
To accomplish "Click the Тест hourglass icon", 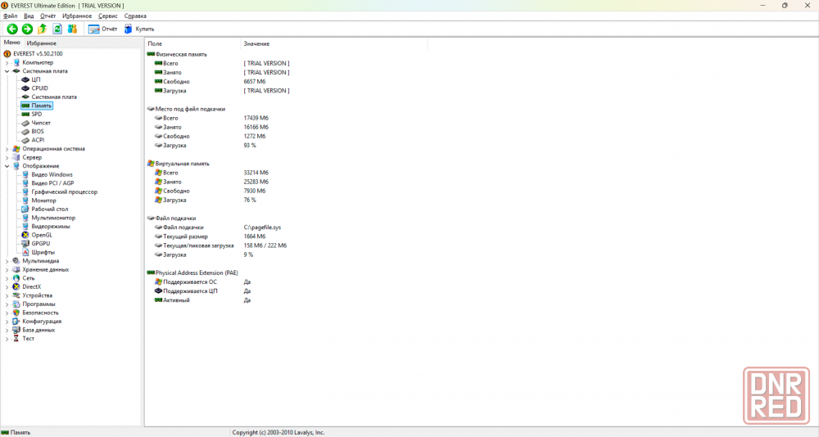I will 16,339.
